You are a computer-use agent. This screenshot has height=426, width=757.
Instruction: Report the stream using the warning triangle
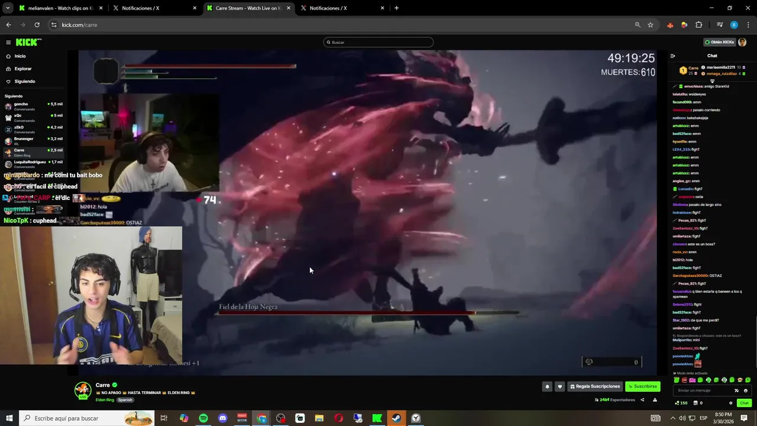coord(655,400)
